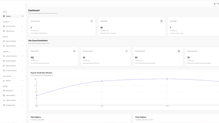Expand the Hizmet Yönetimi chevron
219x123 pixels.
tap(22, 41)
